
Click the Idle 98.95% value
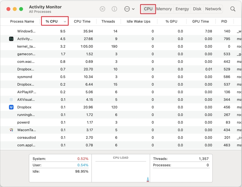(x=82, y=171)
